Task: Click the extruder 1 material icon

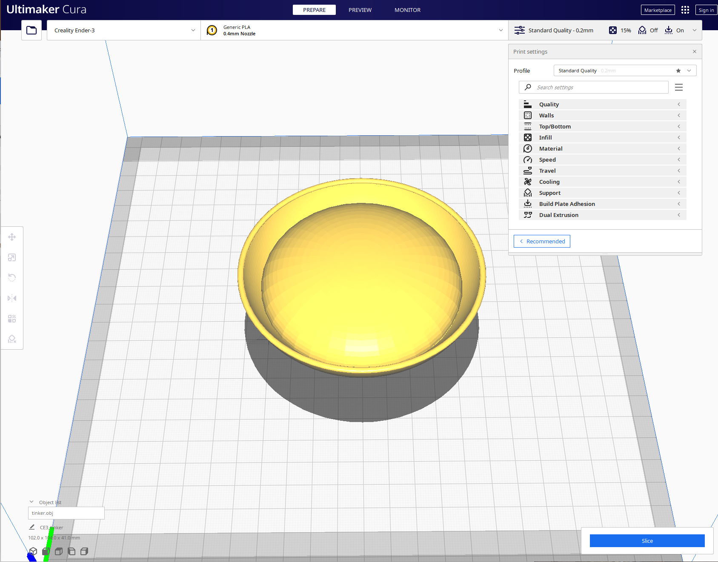Action: tap(212, 30)
